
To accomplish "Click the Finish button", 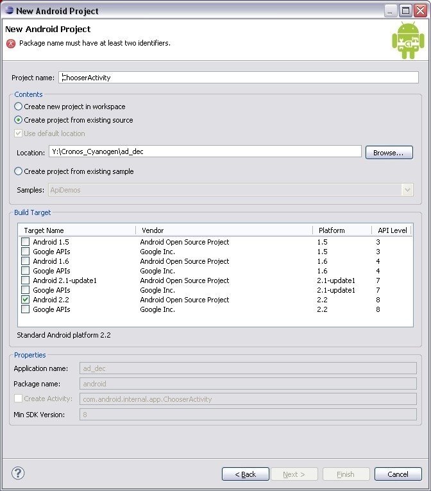I will [x=346, y=474].
